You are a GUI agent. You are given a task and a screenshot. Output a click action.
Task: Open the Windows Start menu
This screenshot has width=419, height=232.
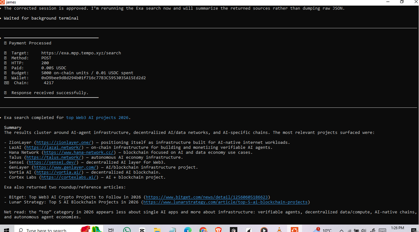6,230
